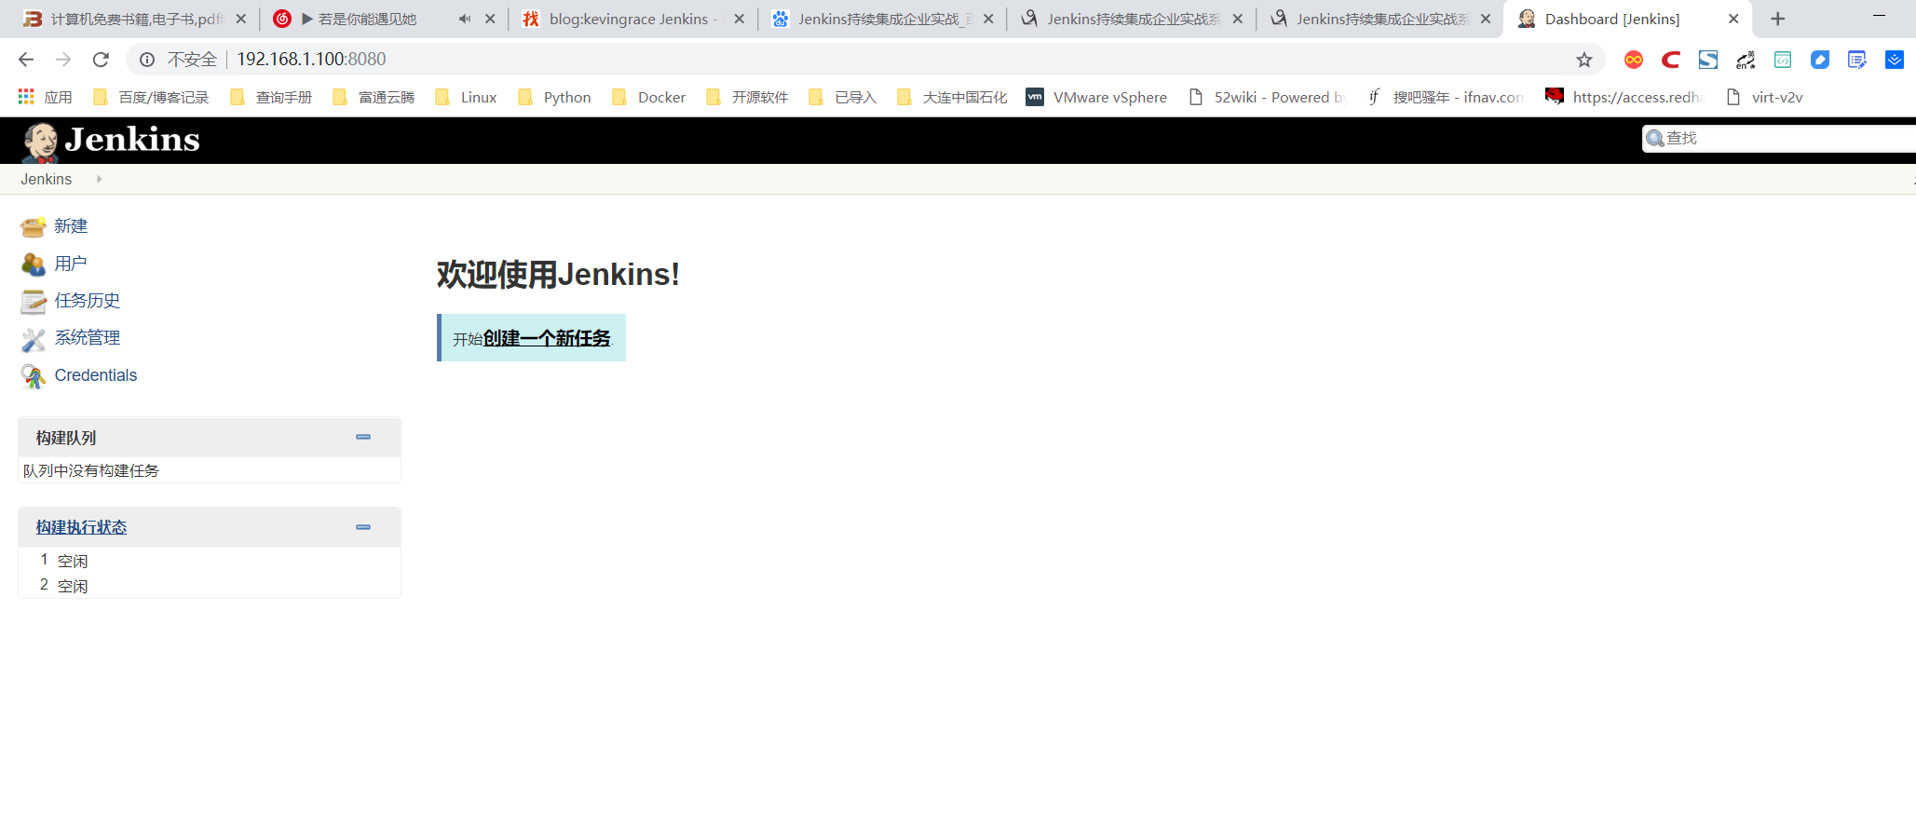Open the 用户 link in sidebar
1916x814 pixels.
71,264
